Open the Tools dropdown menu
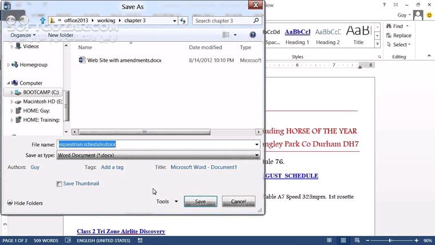The image size is (435, 245). [x=167, y=201]
